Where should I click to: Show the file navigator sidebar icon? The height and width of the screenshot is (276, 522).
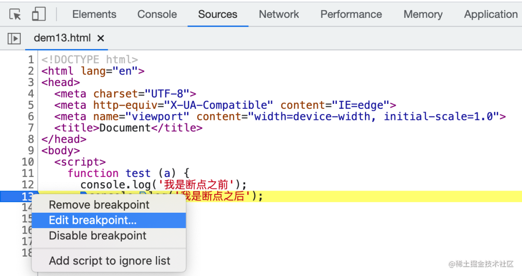coord(14,38)
